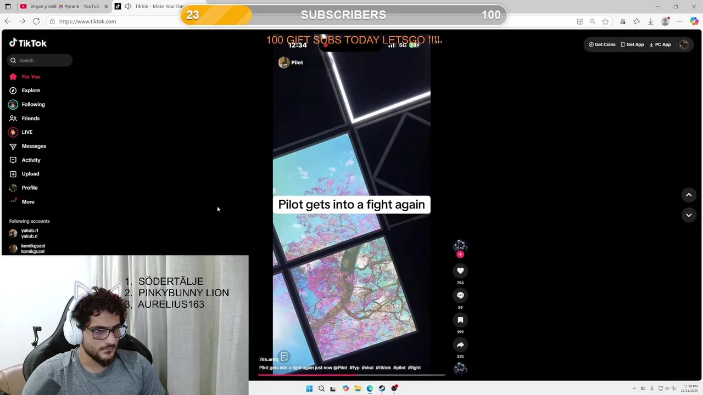This screenshot has width=703, height=395.
Task: Open followed account komikguzel
Action: point(27,249)
